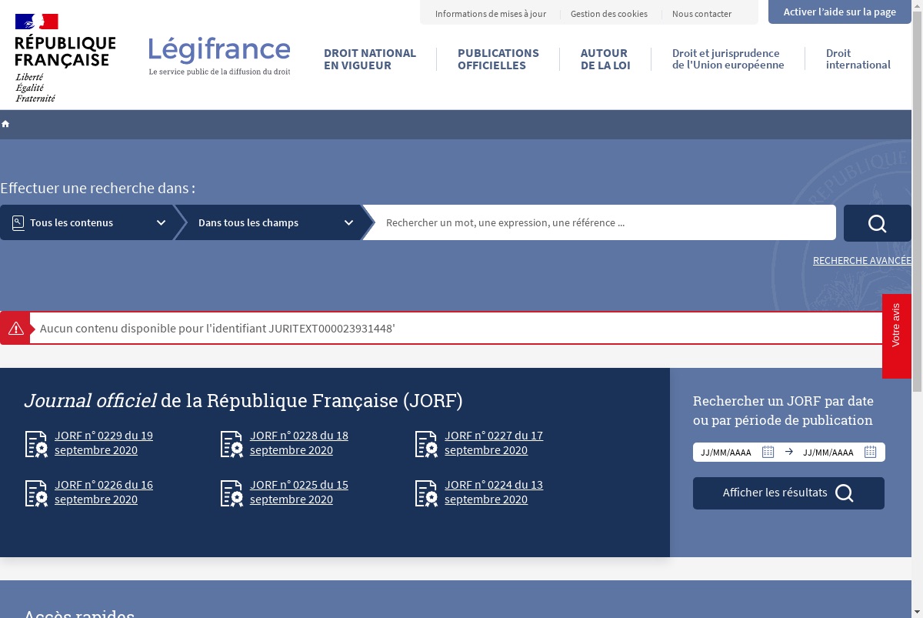The image size is (923, 618).
Task: Open JORF n° 0229 du 19 septembre 2020
Action: [104, 443]
